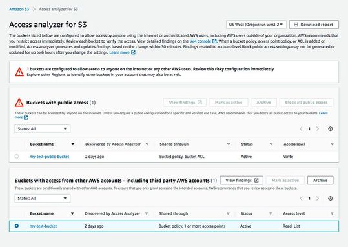The width and height of the screenshot is (348, 247).
Task: Go to next page in other accounts table
Action: [x=318, y=199]
